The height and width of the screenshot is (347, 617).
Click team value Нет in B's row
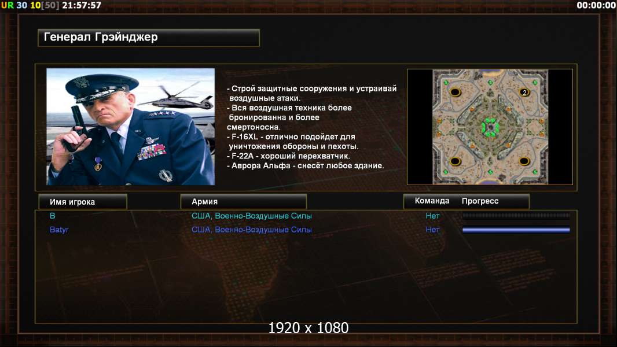[432, 216]
